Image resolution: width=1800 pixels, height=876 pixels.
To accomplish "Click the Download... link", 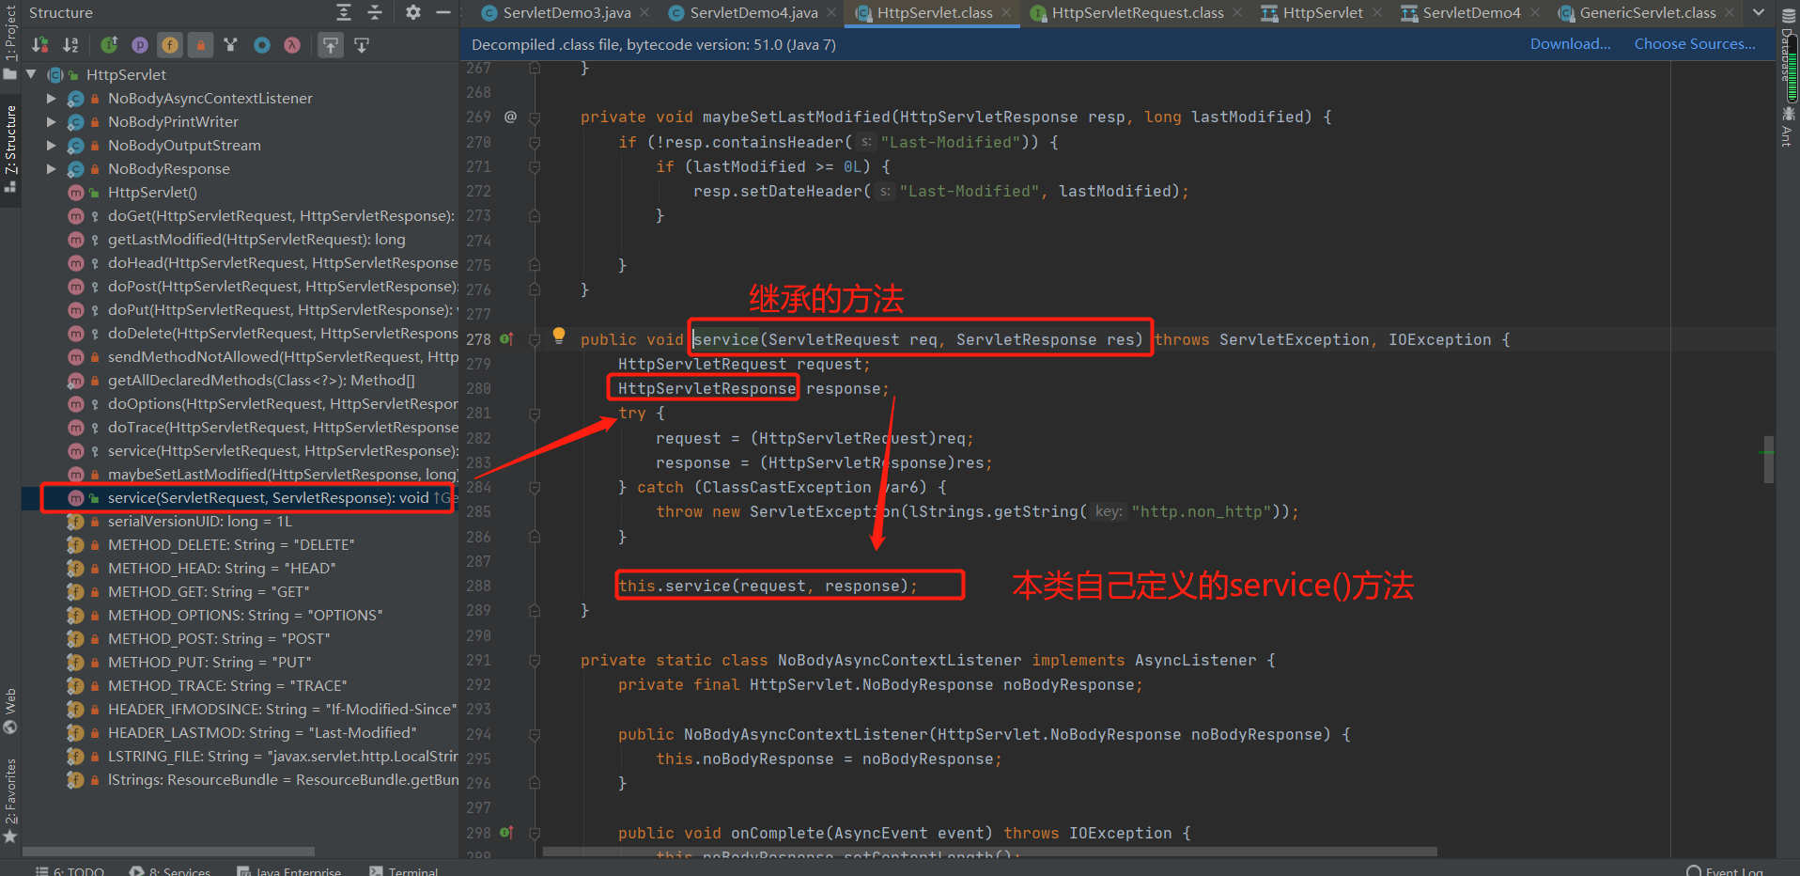I will [1570, 44].
